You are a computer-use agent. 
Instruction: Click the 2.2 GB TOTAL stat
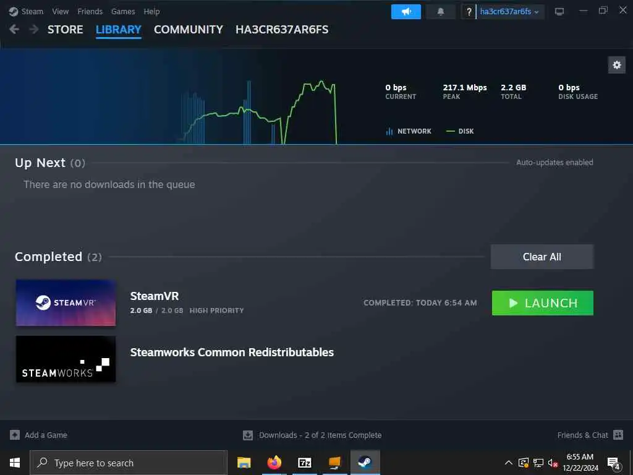click(513, 92)
